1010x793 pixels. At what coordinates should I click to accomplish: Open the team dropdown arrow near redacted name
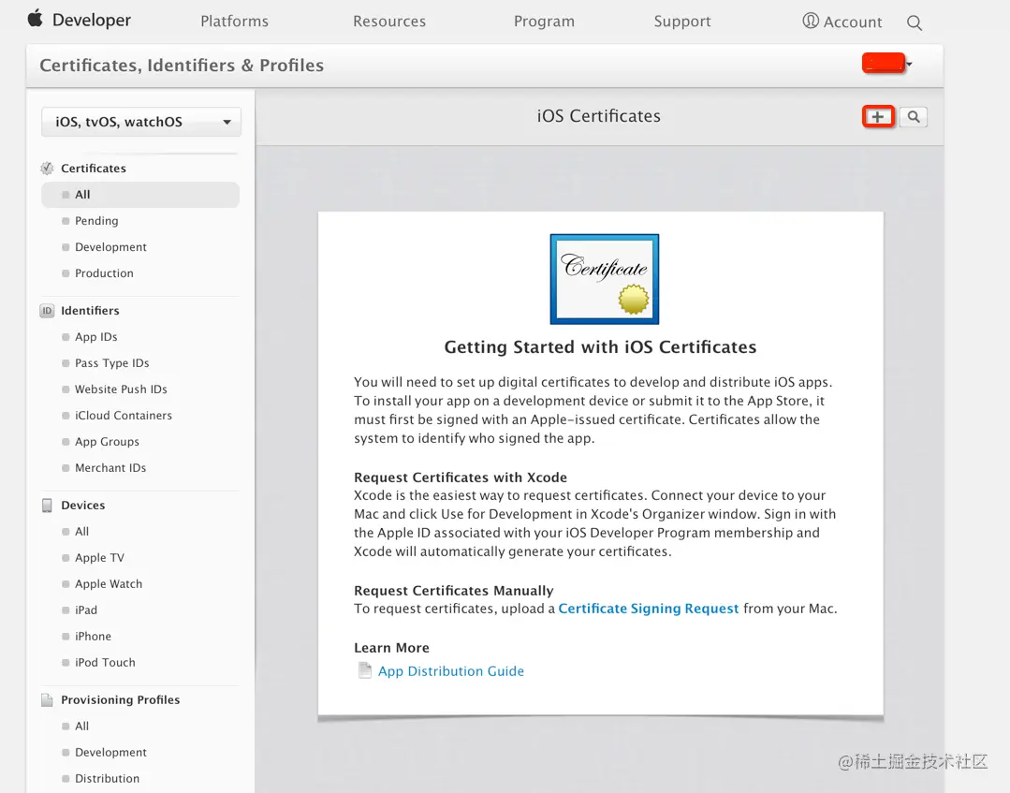pos(909,64)
